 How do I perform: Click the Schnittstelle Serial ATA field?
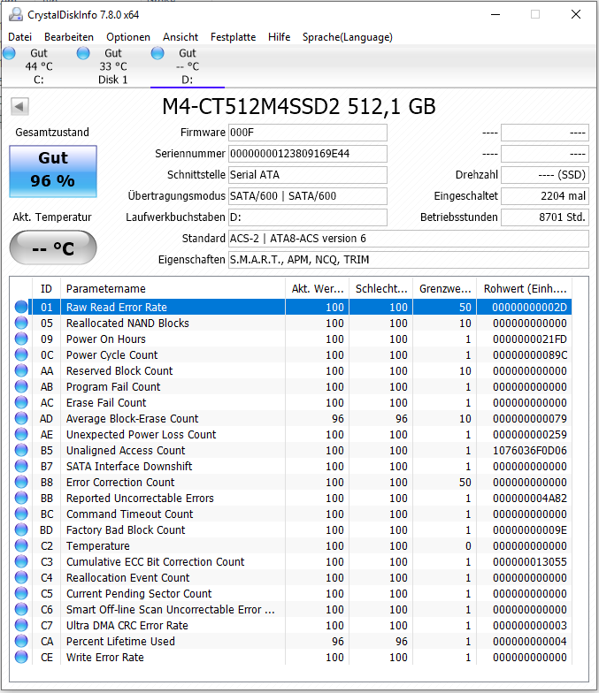308,175
